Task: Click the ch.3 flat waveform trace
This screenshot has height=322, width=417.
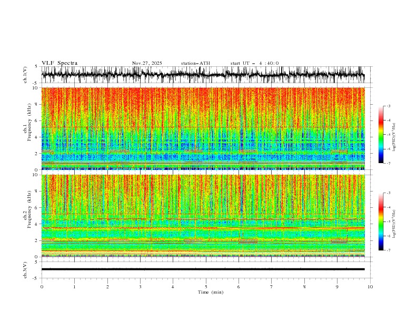Action: click(203, 269)
